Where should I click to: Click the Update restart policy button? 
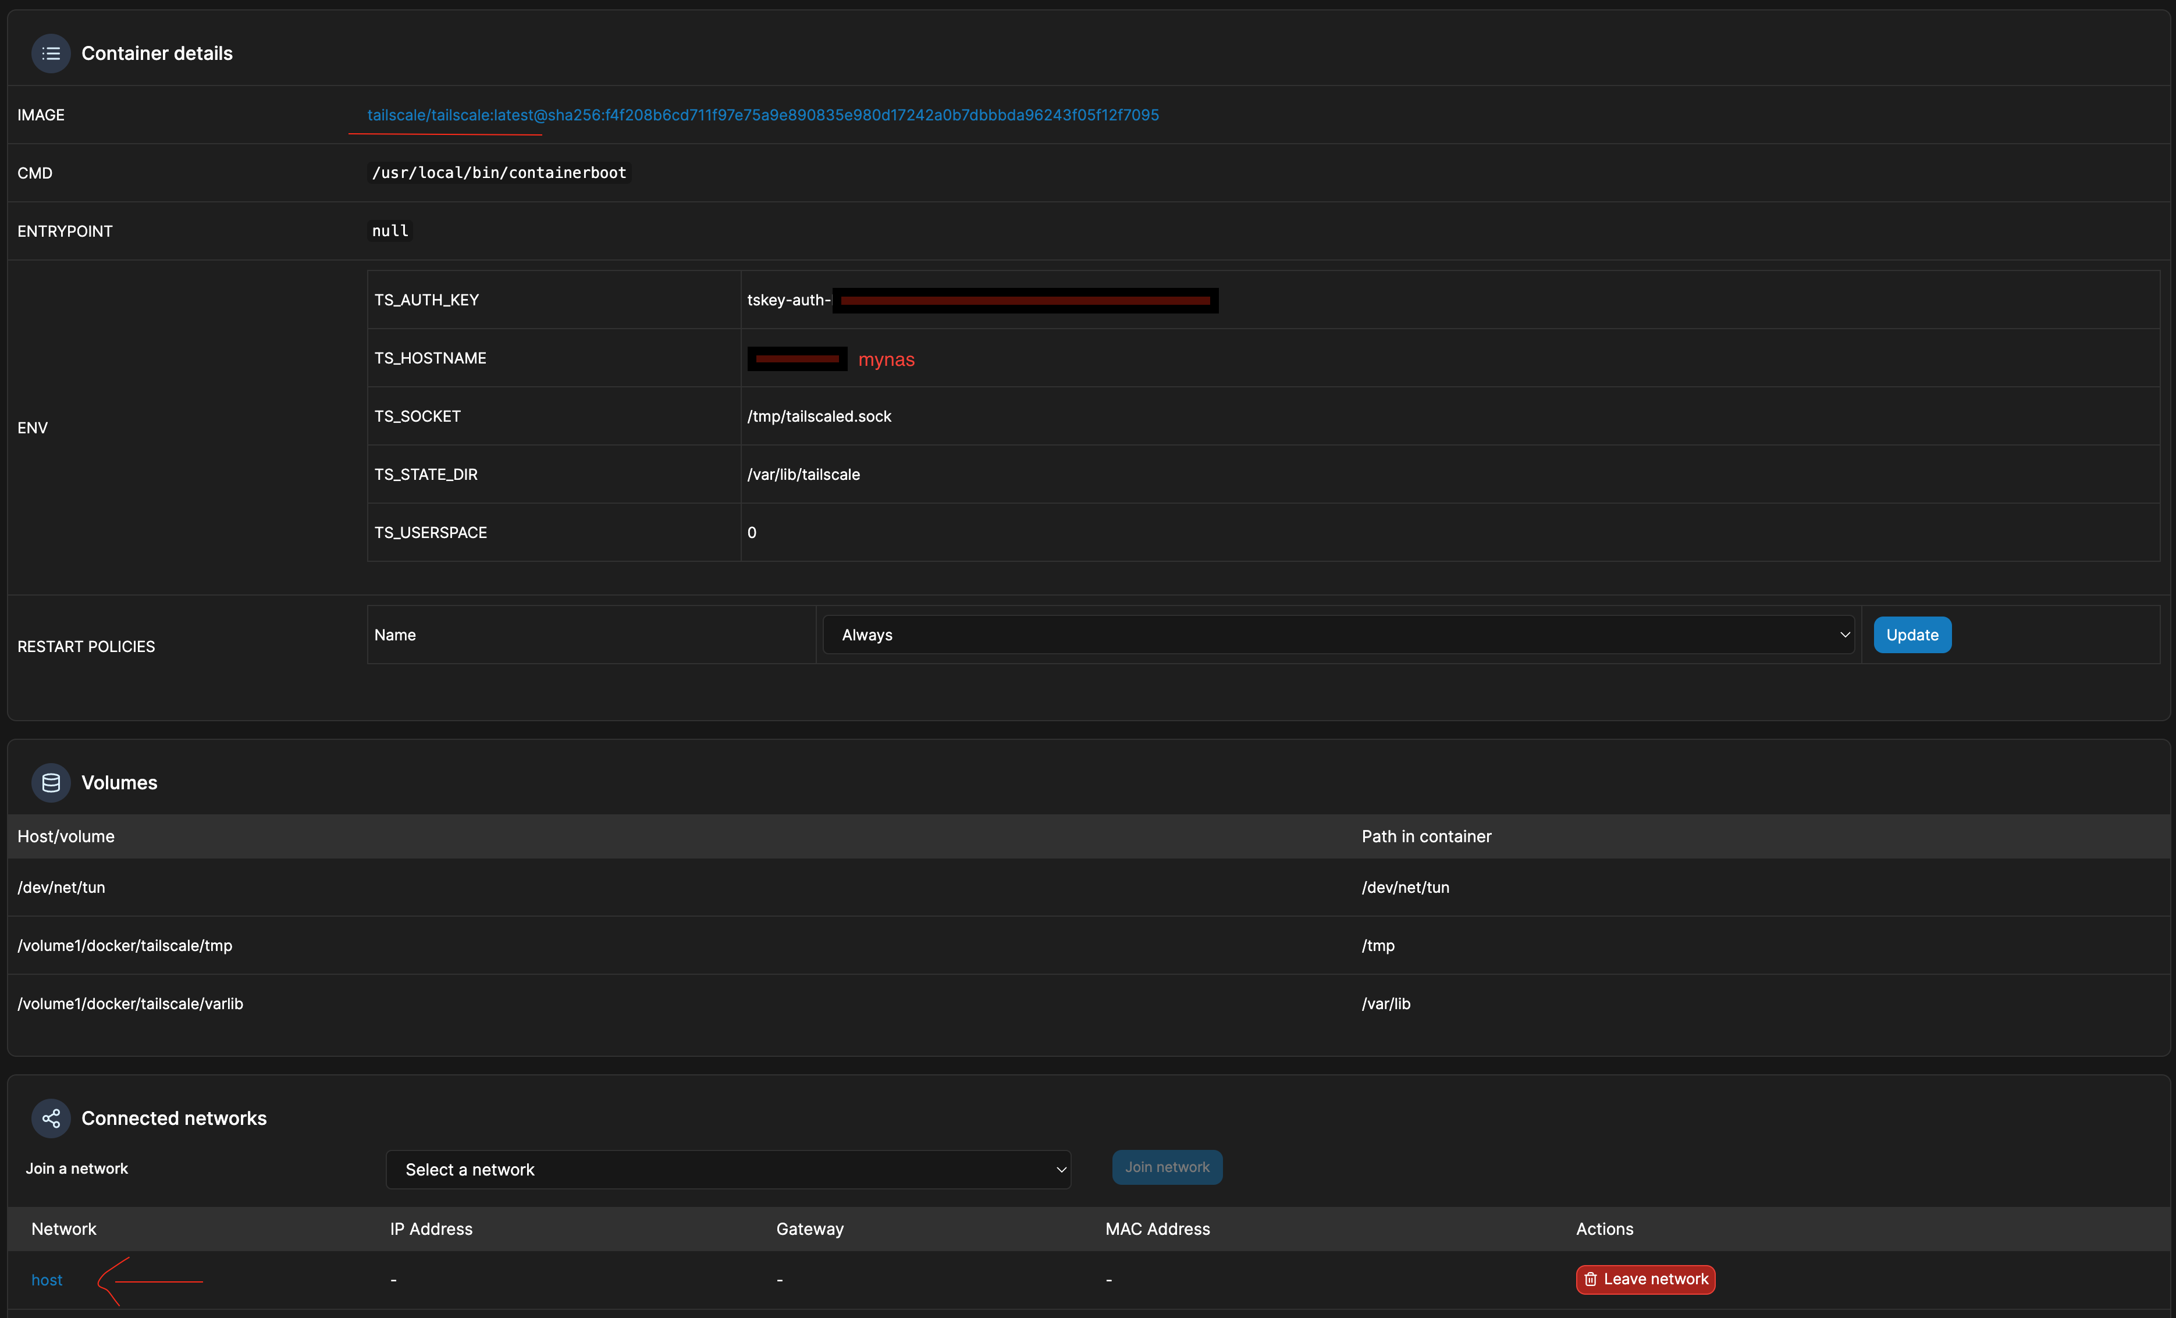point(1912,635)
